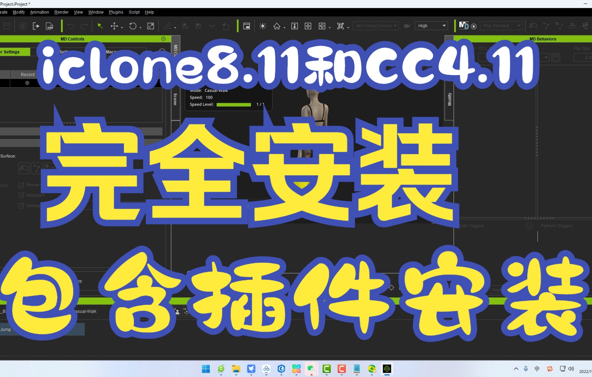Open the Home camera view

click(277, 26)
